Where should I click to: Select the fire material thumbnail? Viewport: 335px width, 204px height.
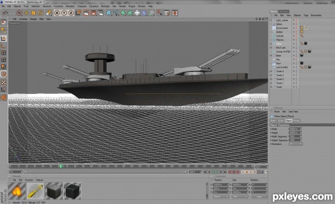tap(17, 191)
